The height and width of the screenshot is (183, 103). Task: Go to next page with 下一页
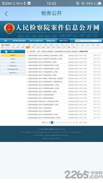85,123
